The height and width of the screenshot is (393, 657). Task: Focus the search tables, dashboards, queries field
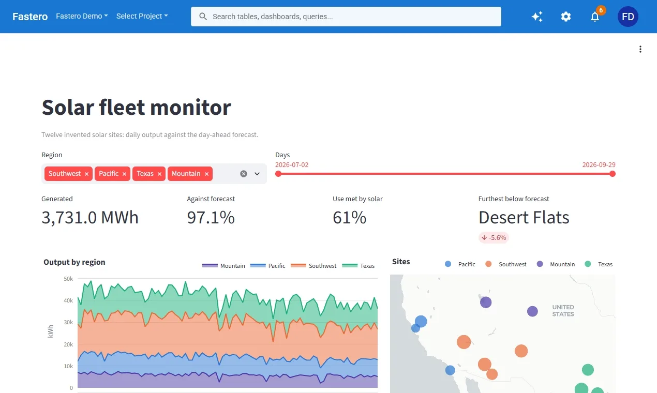click(x=346, y=17)
